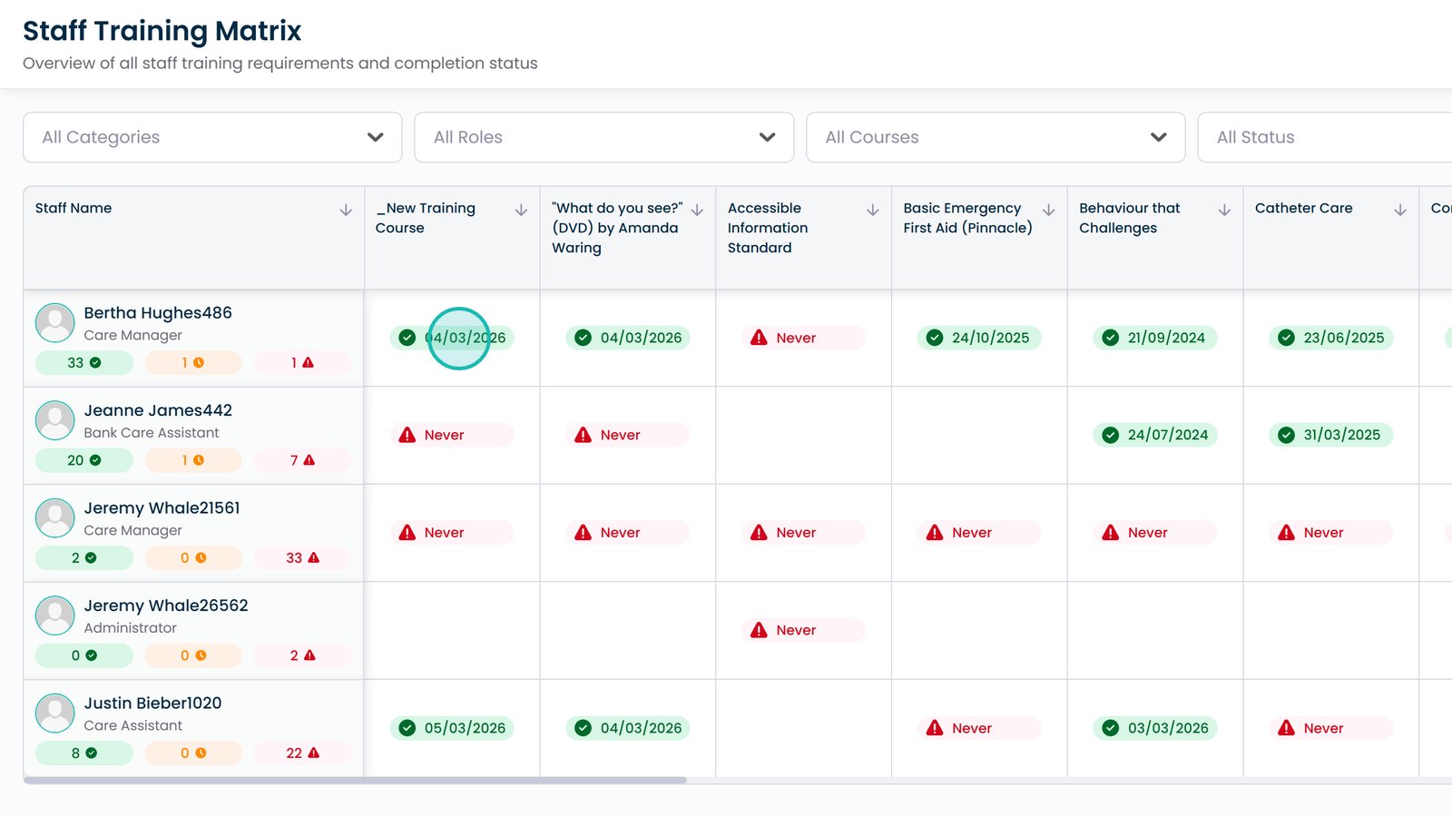This screenshot has height=817, width=1452.
Task: Open the All Categories dropdown
Action: click(212, 137)
